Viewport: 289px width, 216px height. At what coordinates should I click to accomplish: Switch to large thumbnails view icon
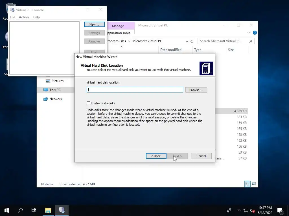tap(254, 184)
